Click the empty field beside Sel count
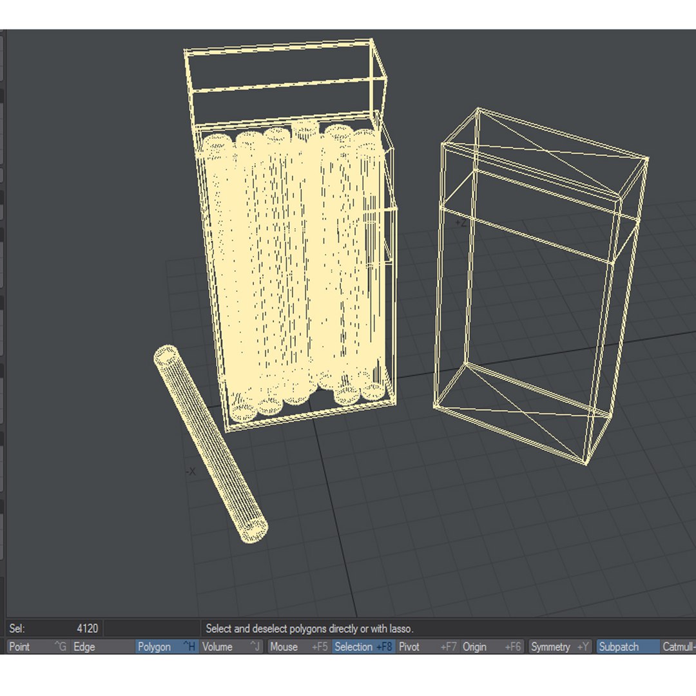Image resolution: width=696 pixels, height=696 pixels. click(152, 628)
